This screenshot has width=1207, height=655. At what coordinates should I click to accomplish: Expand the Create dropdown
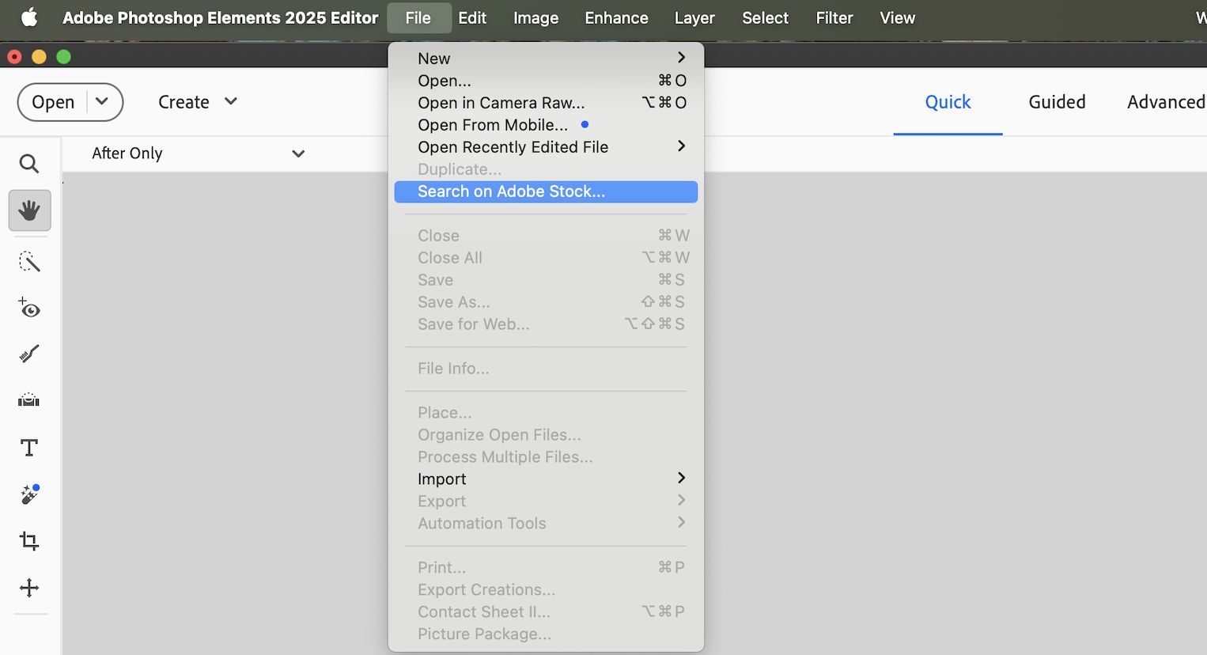click(197, 101)
